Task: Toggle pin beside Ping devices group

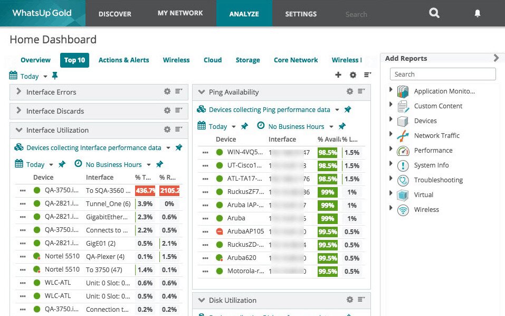Action: (x=348, y=110)
